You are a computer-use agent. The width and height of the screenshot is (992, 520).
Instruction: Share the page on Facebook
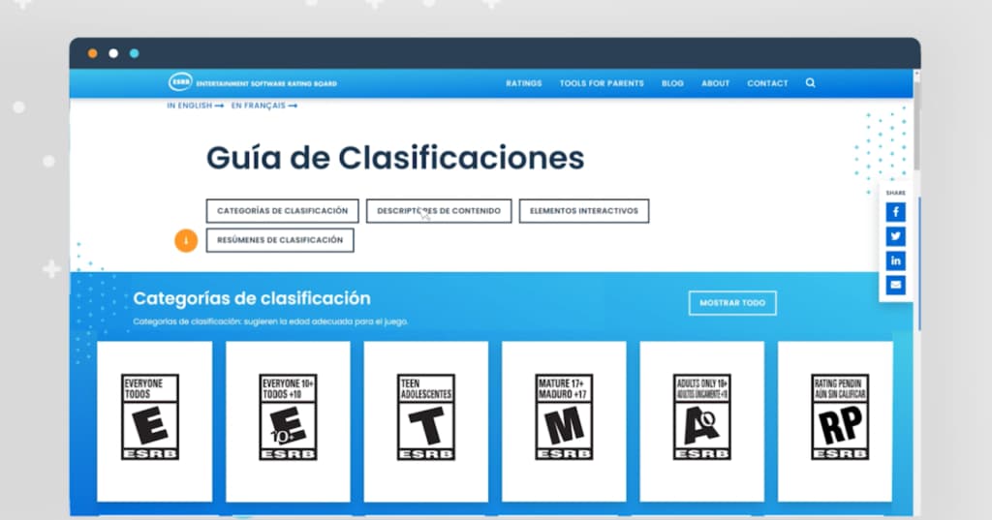point(895,212)
